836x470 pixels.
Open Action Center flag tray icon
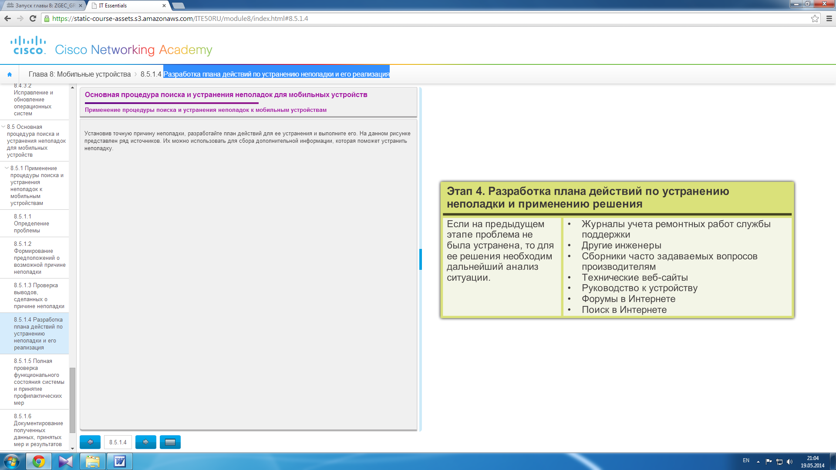point(769,461)
